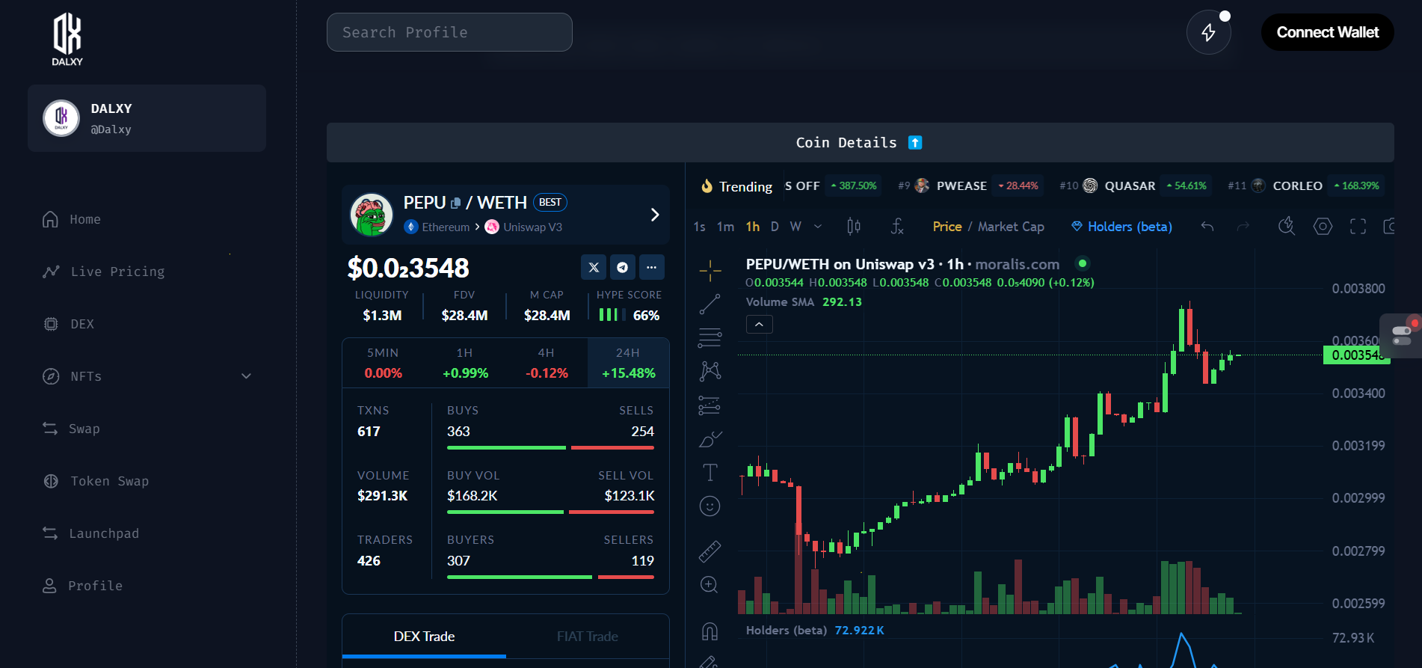The width and height of the screenshot is (1422, 668).
Task: Select the Text annotation tool
Action: pos(710,473)
